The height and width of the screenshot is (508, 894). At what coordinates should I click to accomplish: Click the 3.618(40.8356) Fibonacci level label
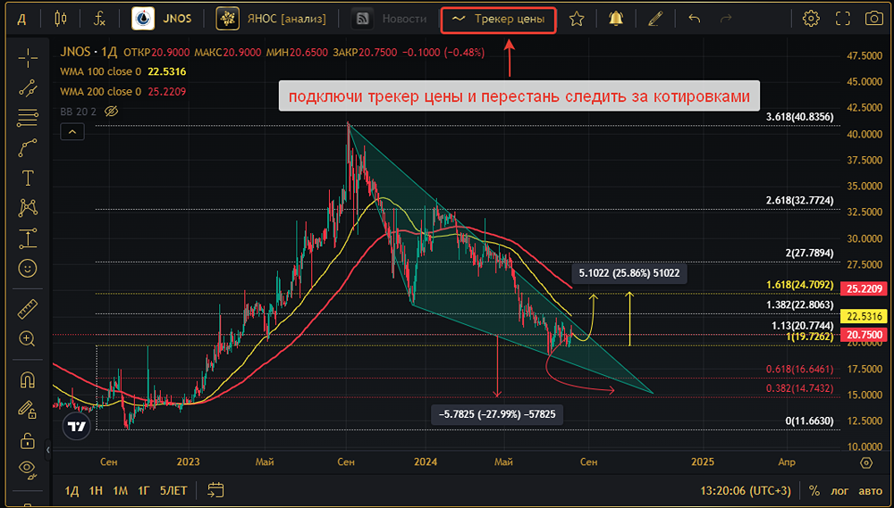click(800, 117)
